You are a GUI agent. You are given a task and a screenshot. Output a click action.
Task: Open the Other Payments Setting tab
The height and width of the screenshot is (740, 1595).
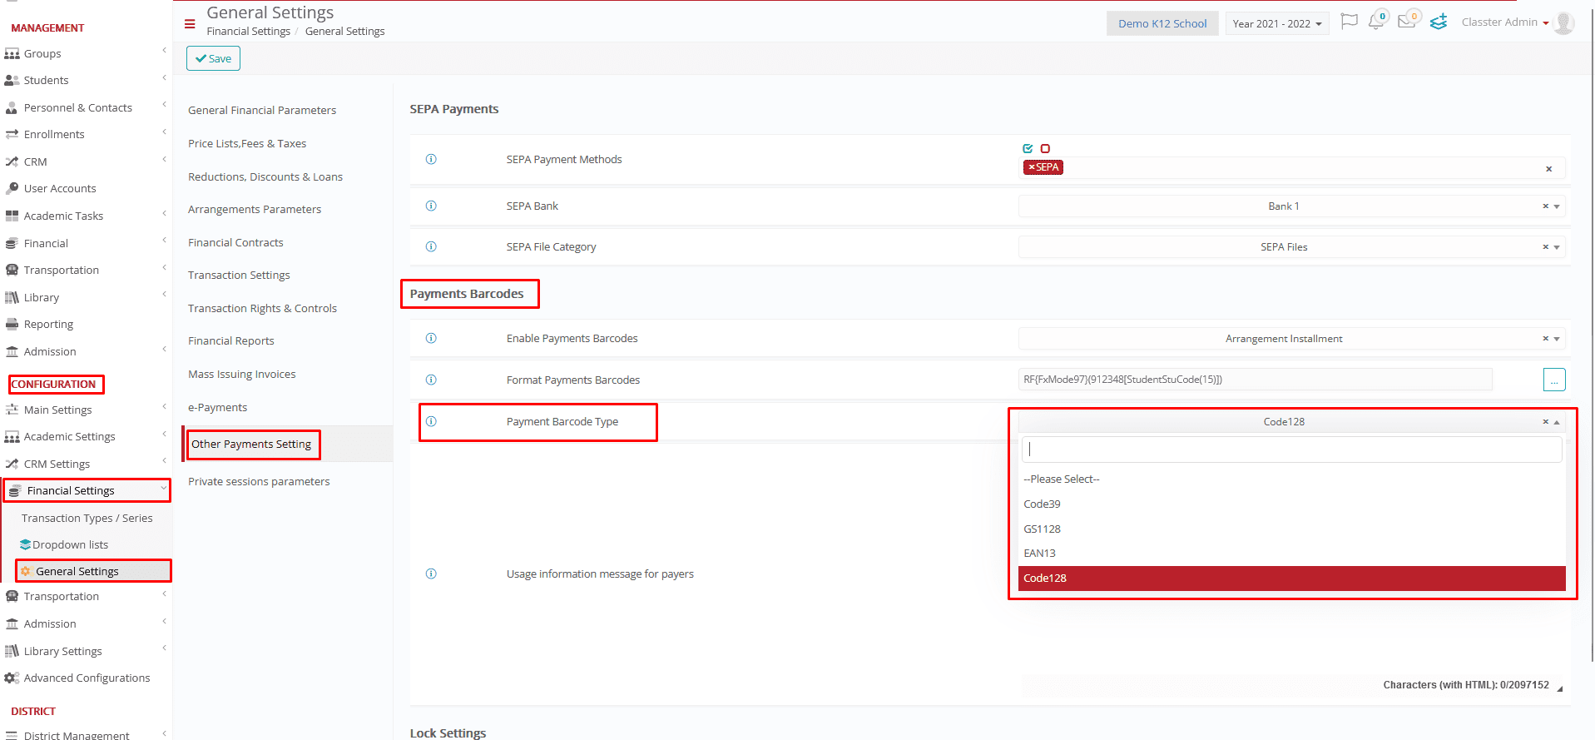251,444
